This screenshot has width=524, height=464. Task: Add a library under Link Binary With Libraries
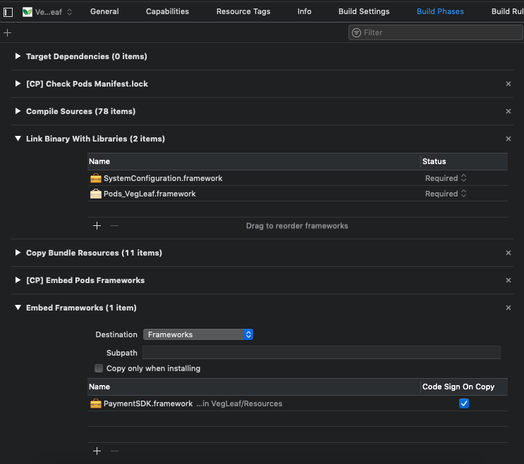[97, 226]
